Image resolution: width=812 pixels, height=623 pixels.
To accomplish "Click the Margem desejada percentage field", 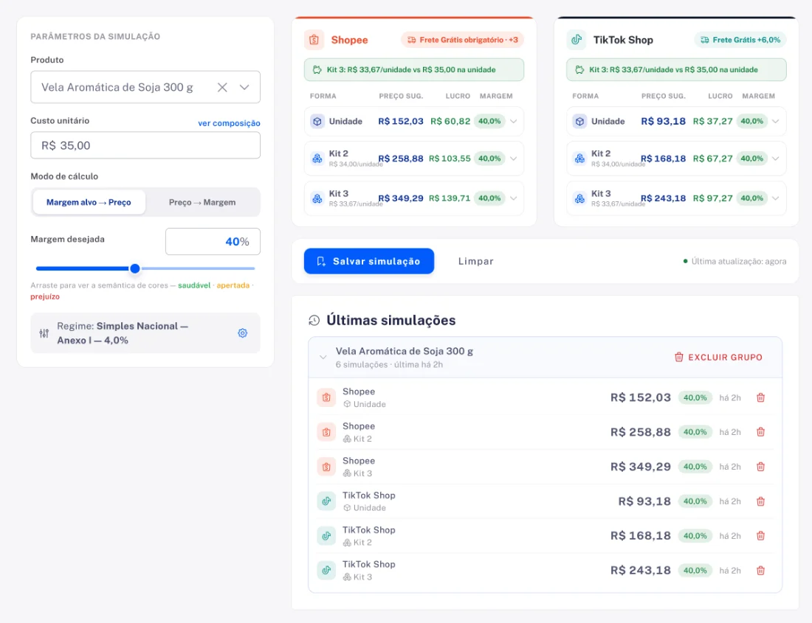I will tap(213, 241).
